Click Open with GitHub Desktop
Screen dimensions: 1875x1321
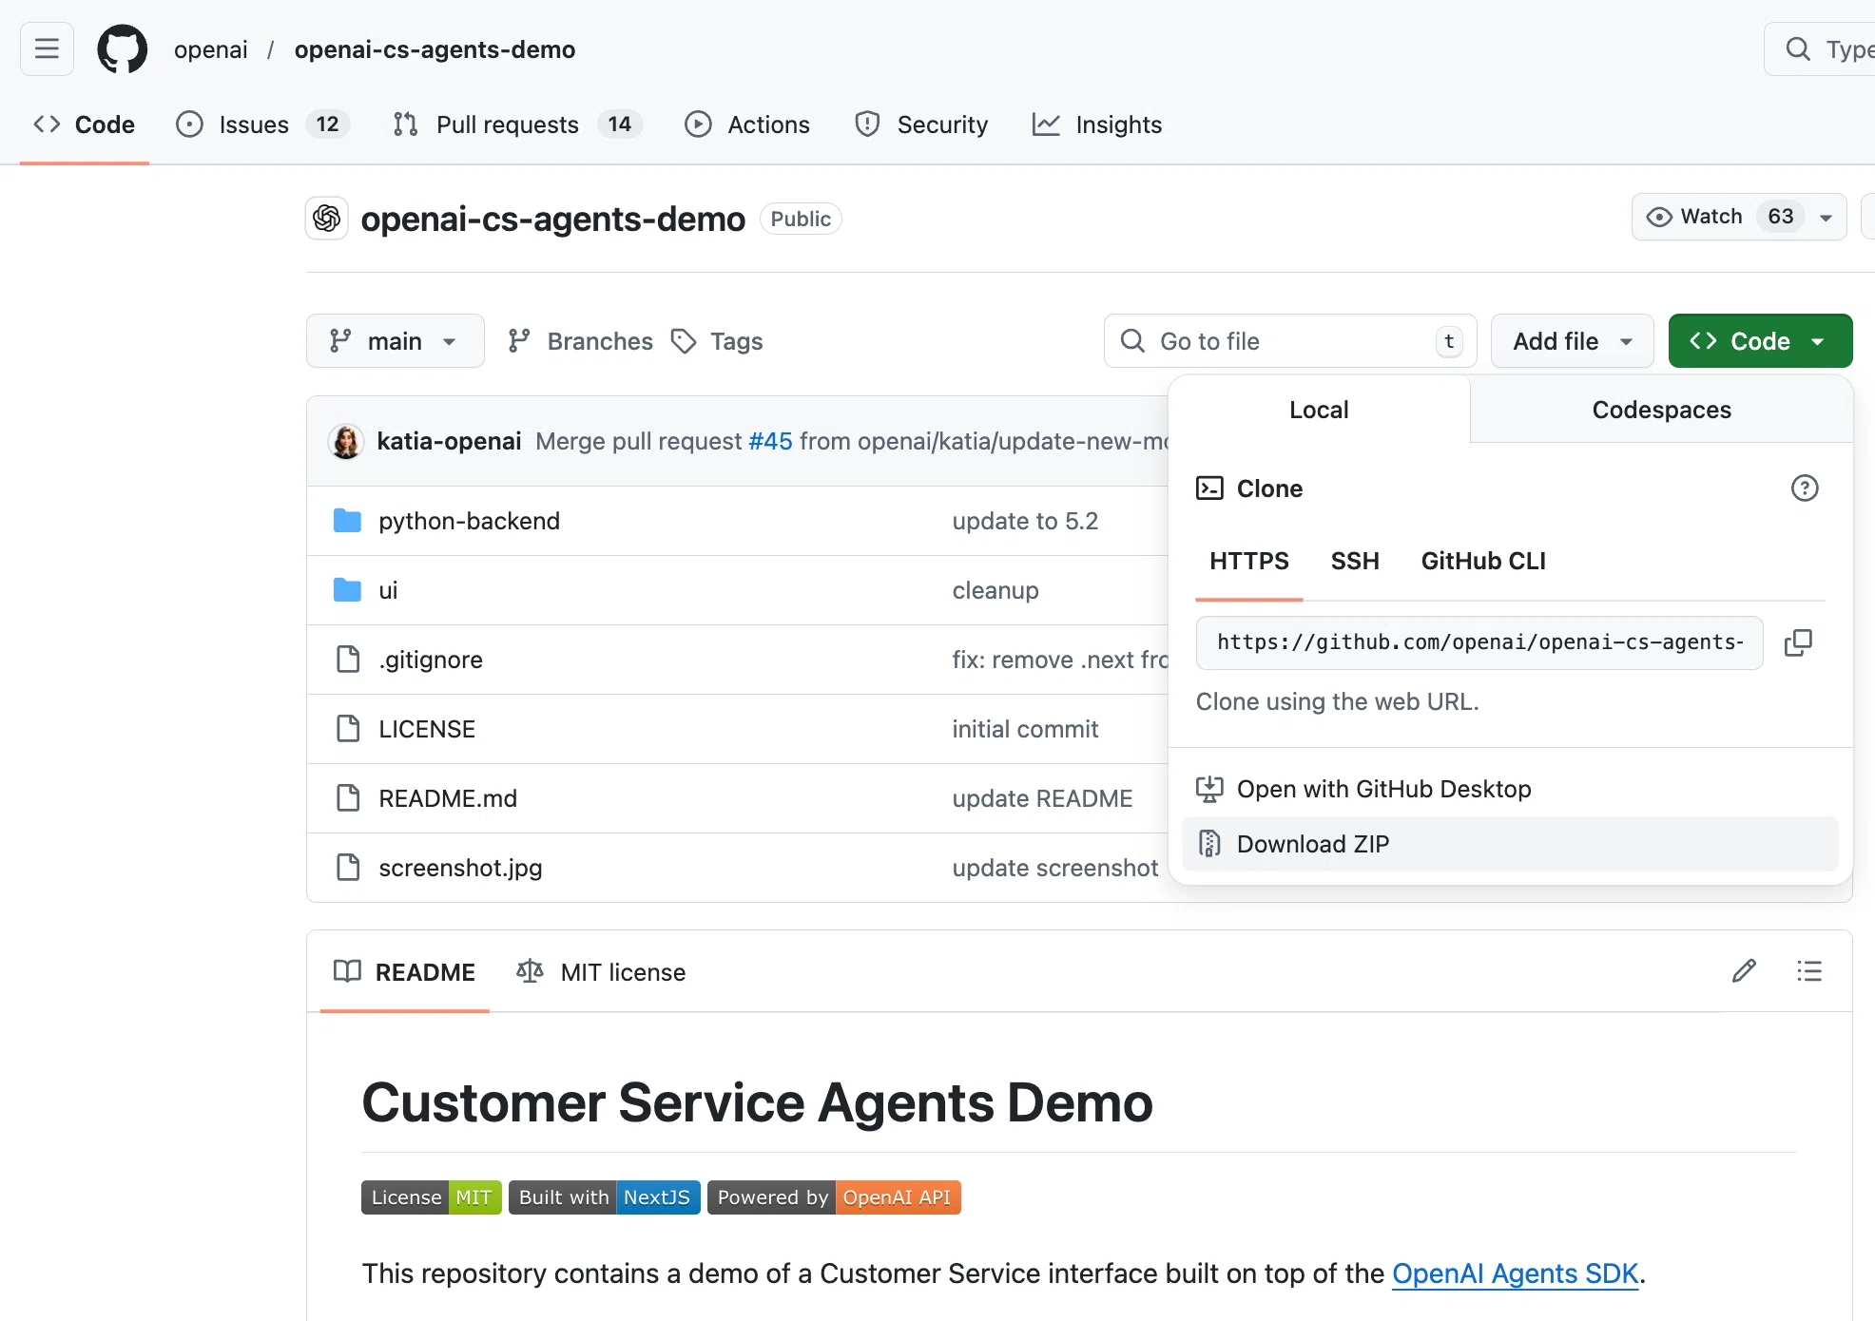(x=1510, y=789)
